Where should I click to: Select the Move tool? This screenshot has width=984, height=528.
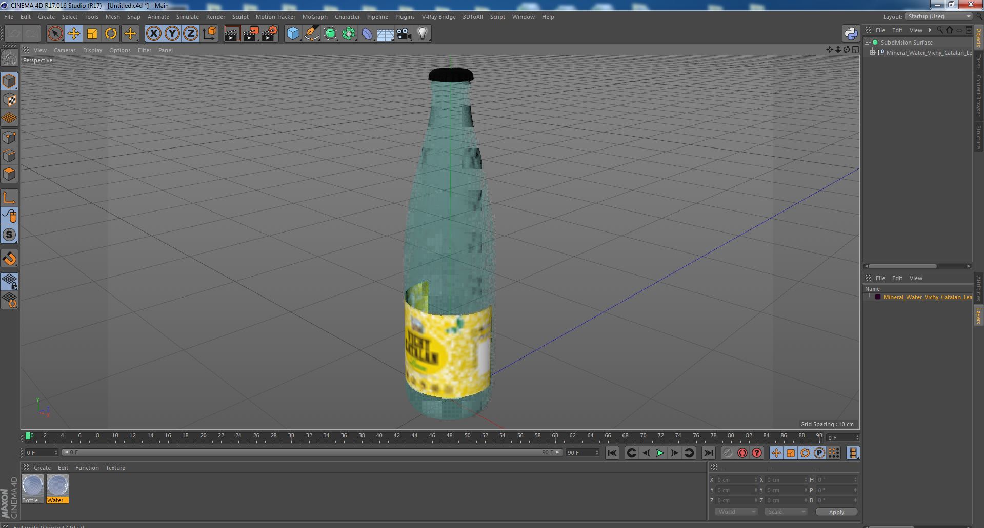coord(73,34)
